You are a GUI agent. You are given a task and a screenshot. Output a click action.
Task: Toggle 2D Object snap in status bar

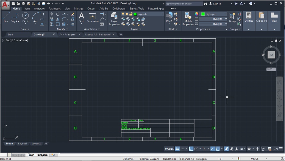218,149
